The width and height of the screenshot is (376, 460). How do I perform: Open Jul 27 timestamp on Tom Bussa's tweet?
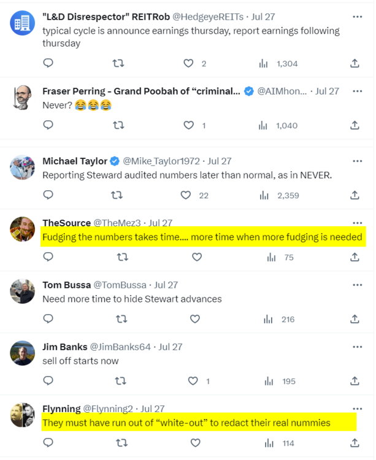coord(166,285)
